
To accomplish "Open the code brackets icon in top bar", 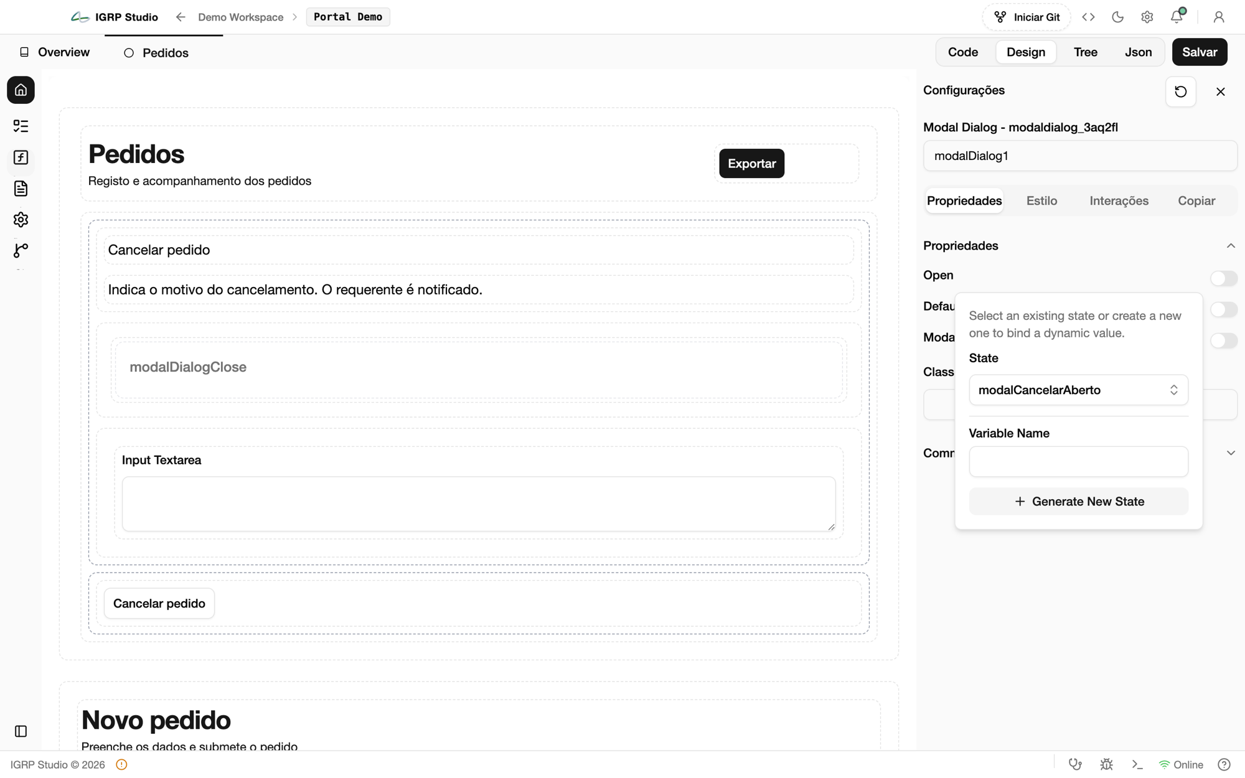I will 1088,17.
